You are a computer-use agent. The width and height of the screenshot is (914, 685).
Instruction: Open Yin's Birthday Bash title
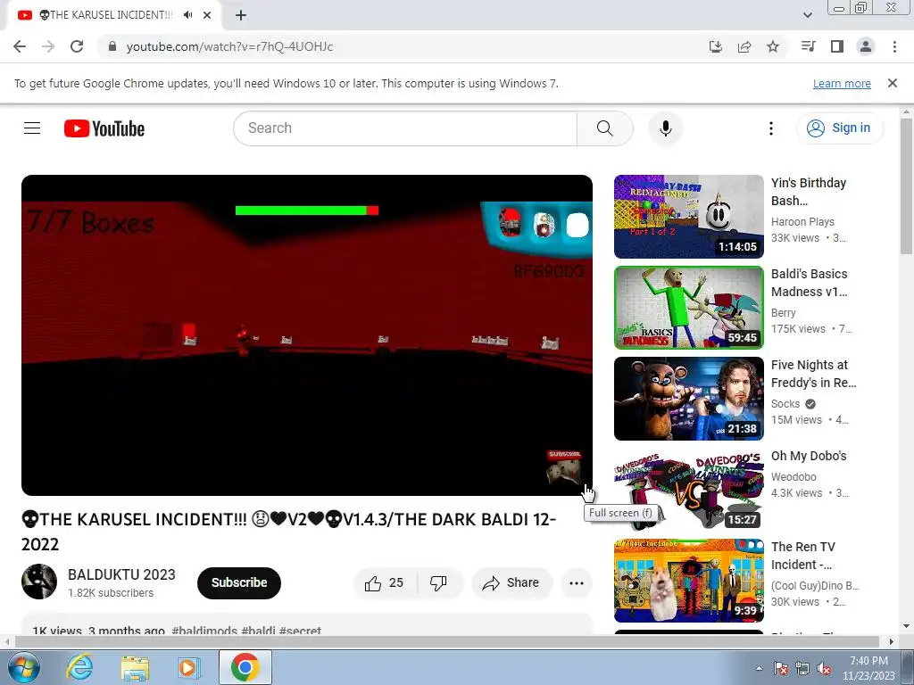click(x=809, y=192)
